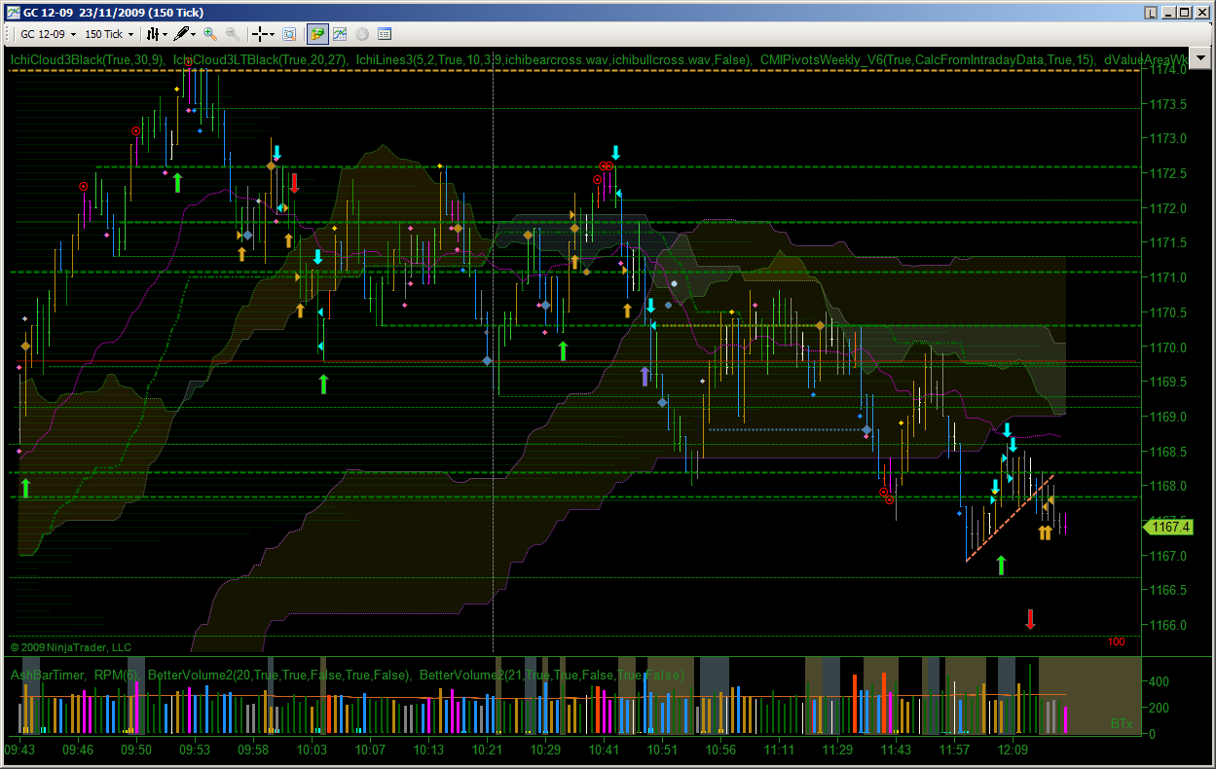Click the BTx label in volume panel
Viewport: 1216px width, 769px height.
coord(1122,723)
